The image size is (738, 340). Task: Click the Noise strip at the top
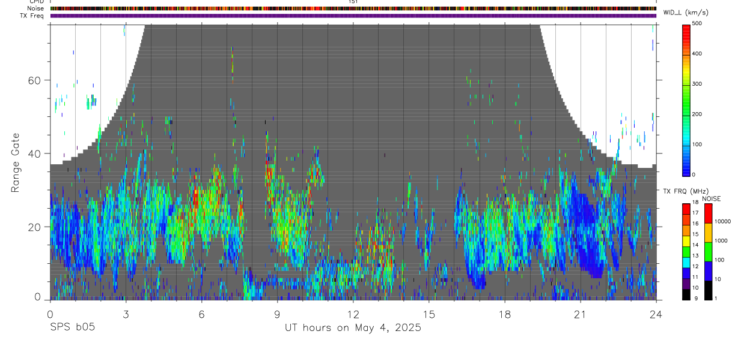(x=353, y=8)
